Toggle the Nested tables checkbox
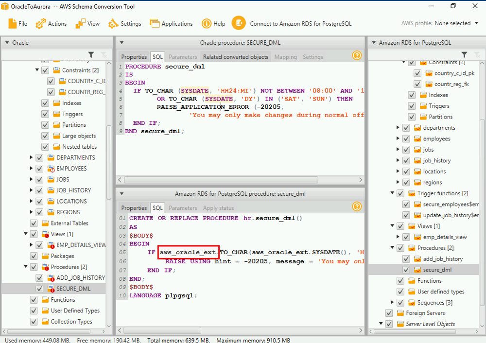The width and height of the screenshot is (486, 343). coord(45,147)
